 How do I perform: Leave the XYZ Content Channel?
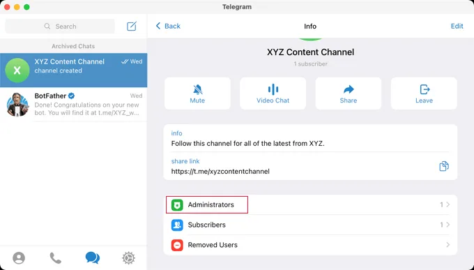pyautogui.click(x=424, y=93)
